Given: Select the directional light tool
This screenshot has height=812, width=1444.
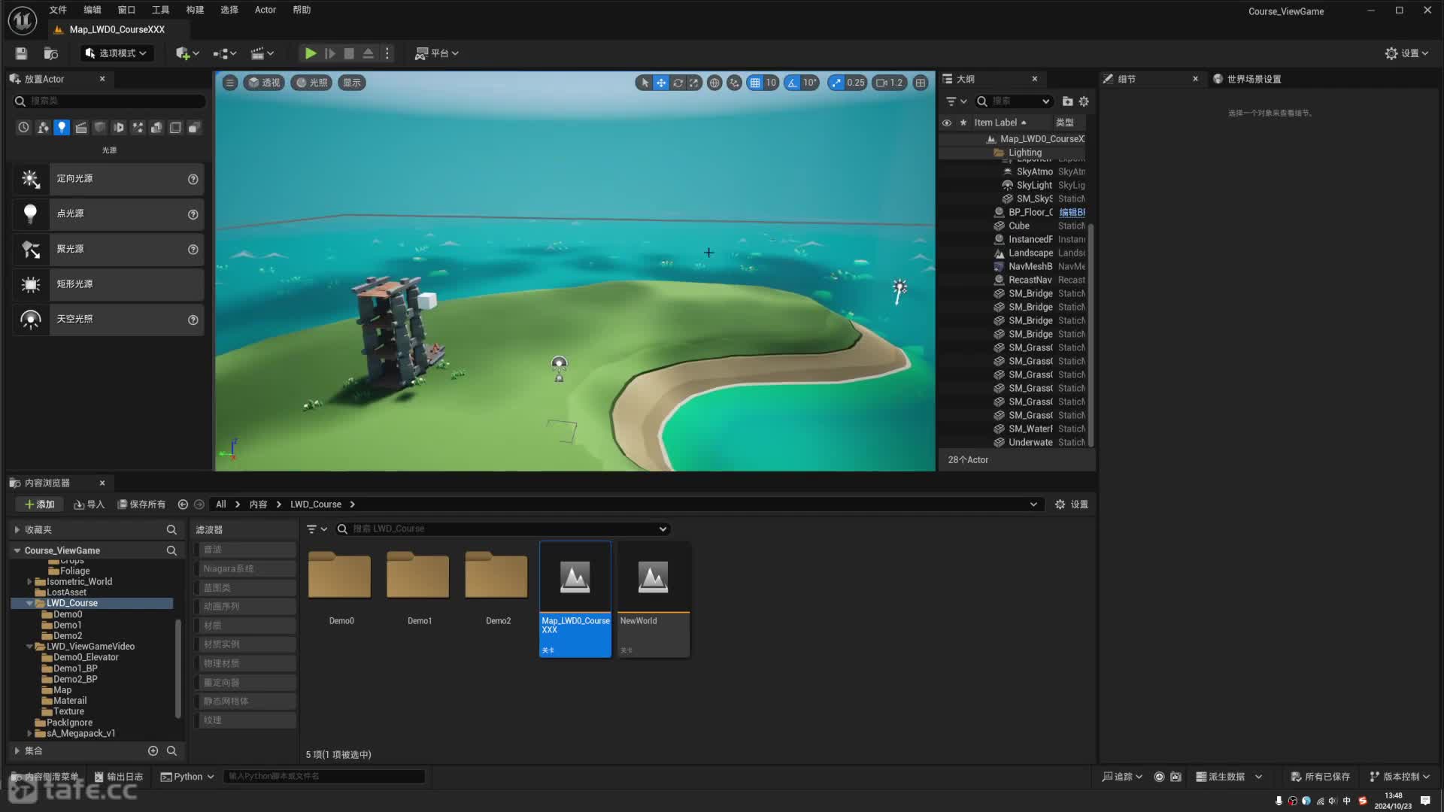Looking at the screenshot, I should [106, 177].
